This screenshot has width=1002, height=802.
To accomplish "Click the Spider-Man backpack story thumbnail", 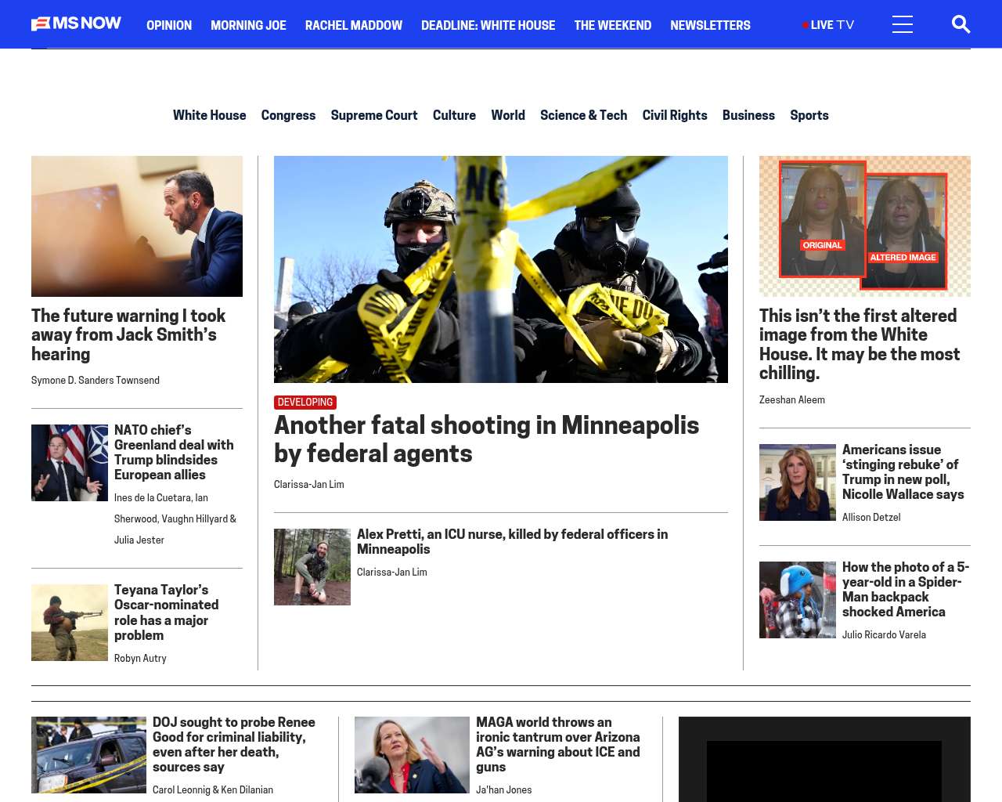I will coord(797,600).
